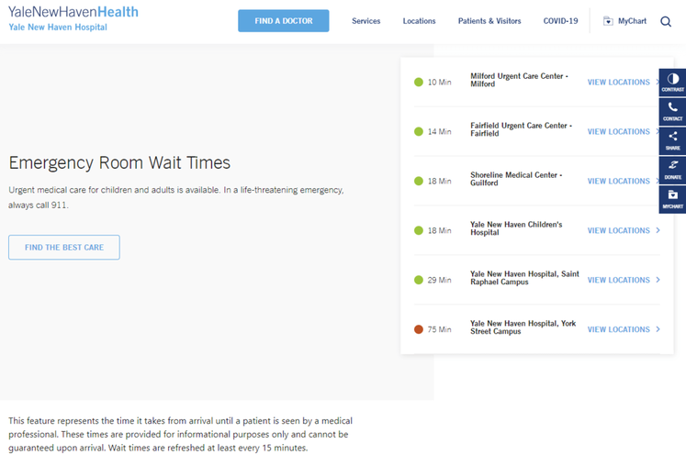The width and height of the screenshot is (686, 466).
Task: Click chevron beside Children's Hospital View Locations
Action: click(x=658, y=230)
